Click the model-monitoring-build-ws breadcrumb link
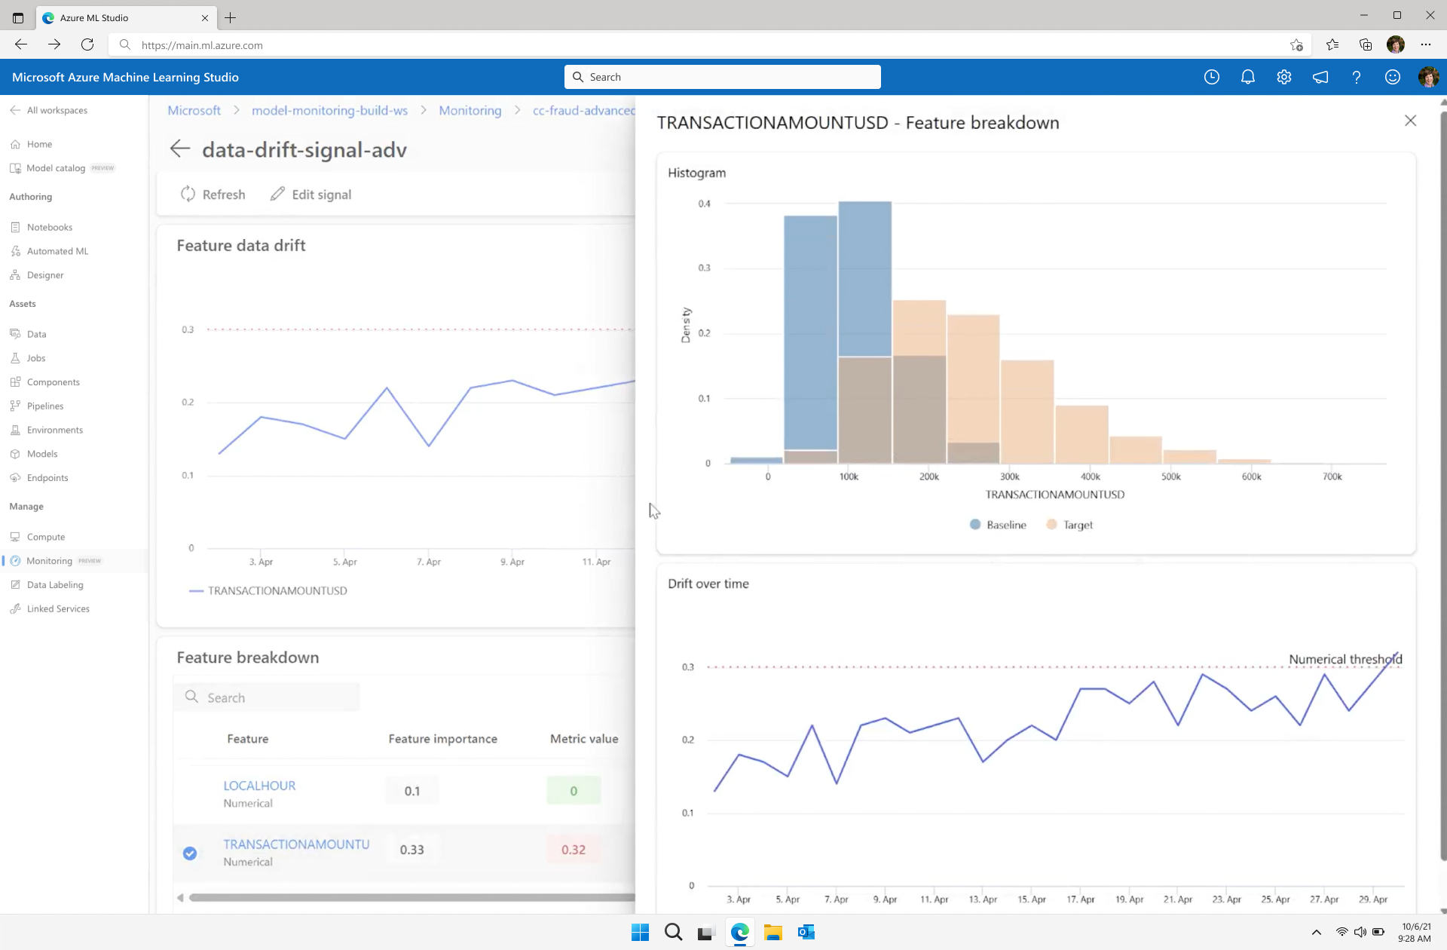This screenshot has height=950, width=1447. (x=329, y=110)
